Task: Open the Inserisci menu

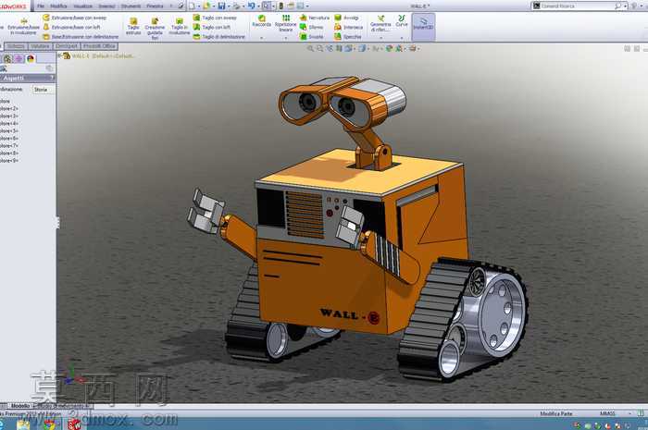Action: pyautogui.click(x=106, y=6)
